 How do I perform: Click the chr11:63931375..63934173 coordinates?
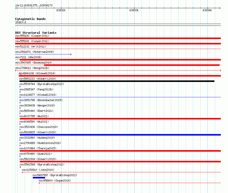[34, 6]
